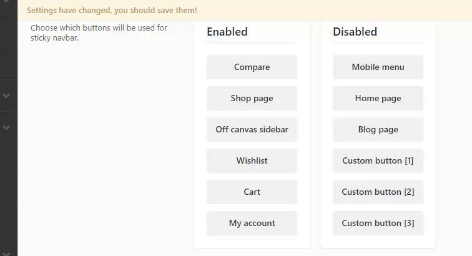The image size is (472, 256).
Task: Click the Compare button in Enabled list
Action: point(252,67)
